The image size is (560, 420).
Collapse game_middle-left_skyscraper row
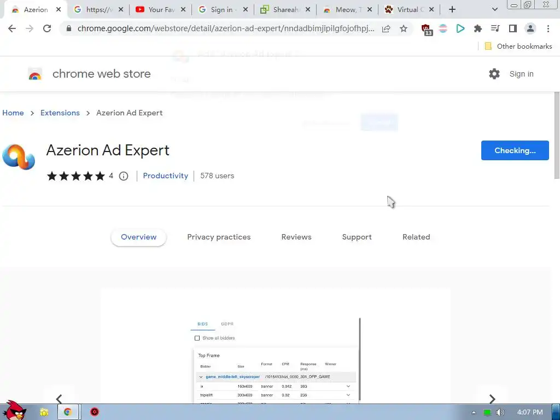click(201, 377)
